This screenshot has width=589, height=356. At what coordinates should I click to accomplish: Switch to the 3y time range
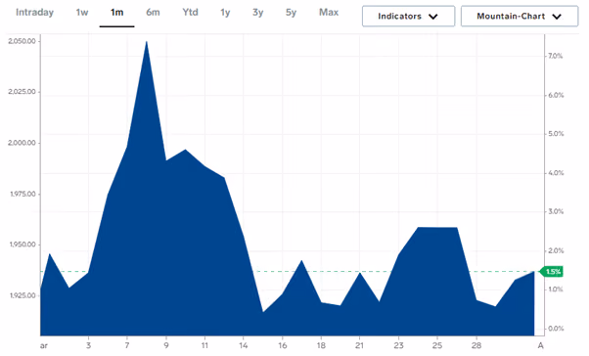tap(257, 13)
